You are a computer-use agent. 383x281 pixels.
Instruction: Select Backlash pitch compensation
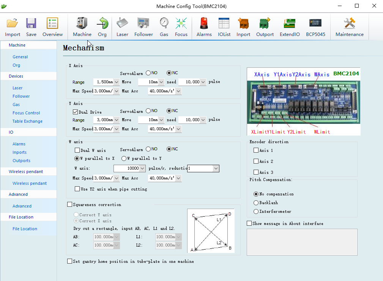click(256, 203)
